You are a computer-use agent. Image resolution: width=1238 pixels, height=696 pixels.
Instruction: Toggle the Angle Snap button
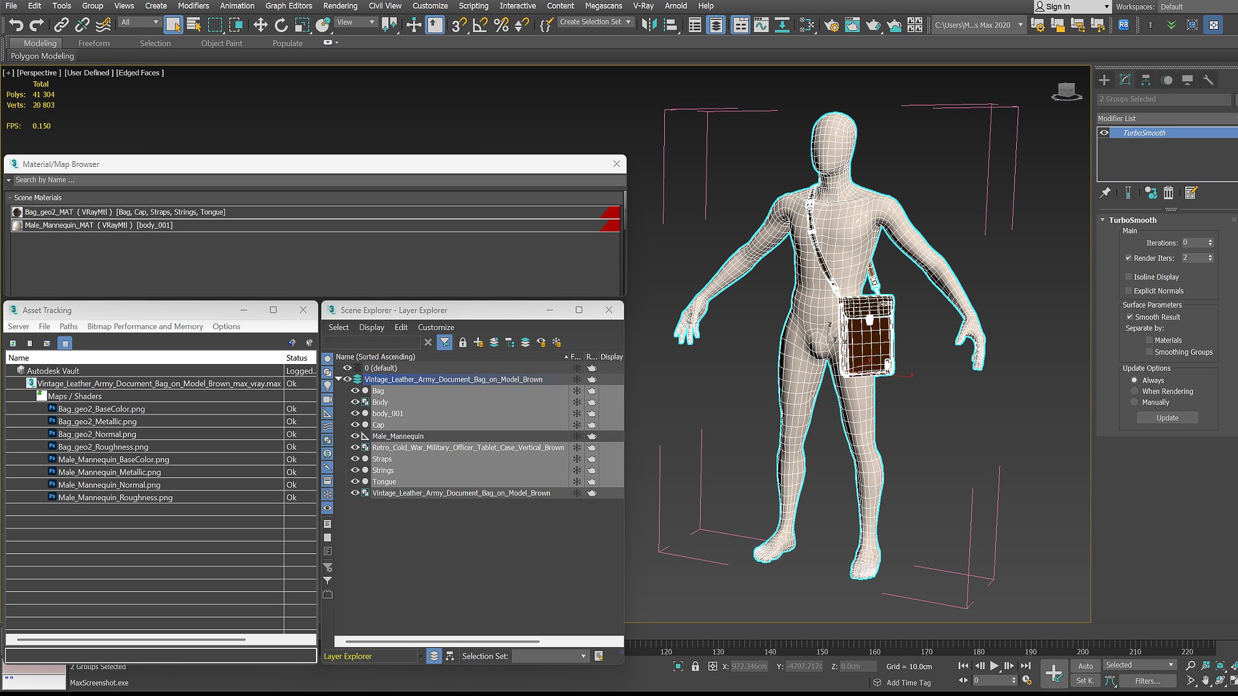(x=480, y=24)
